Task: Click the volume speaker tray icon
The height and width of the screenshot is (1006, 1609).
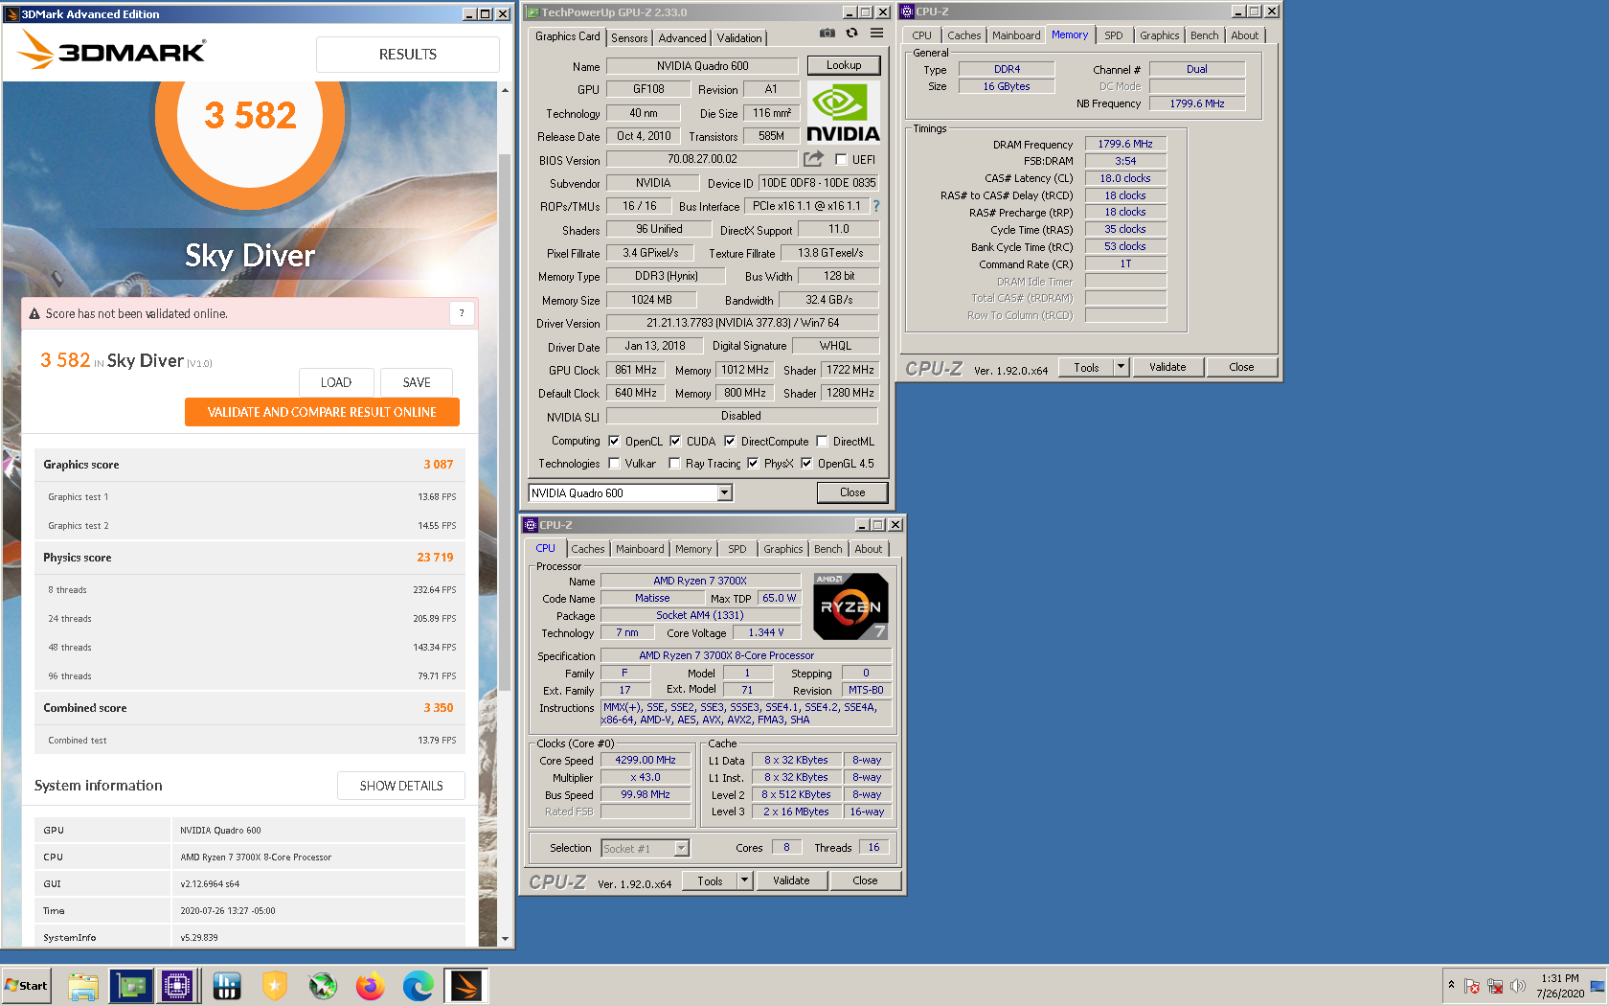Action: point(1517,986)
